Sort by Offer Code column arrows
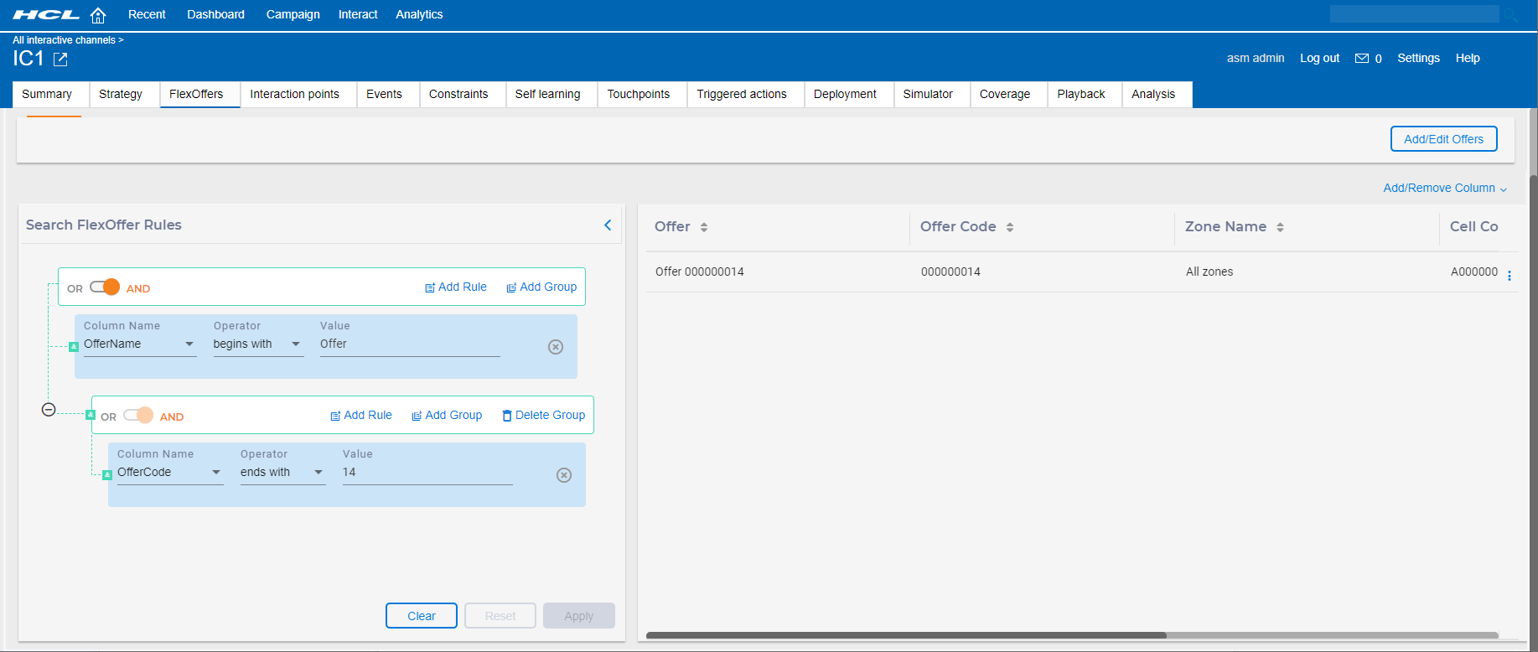 coord(1010,227)
